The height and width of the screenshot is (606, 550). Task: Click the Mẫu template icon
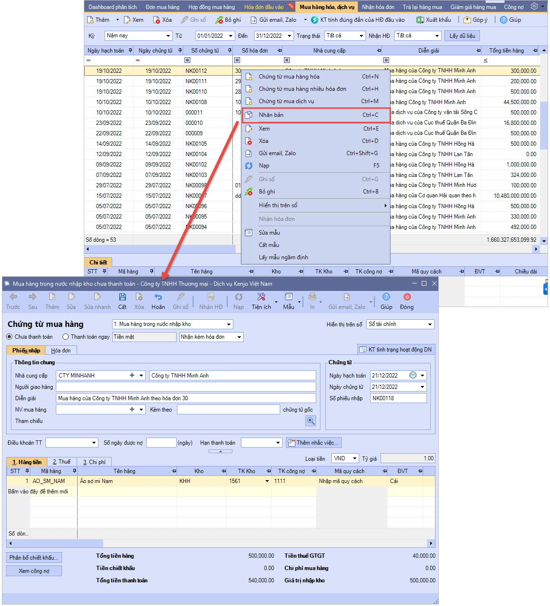point(288,297)
